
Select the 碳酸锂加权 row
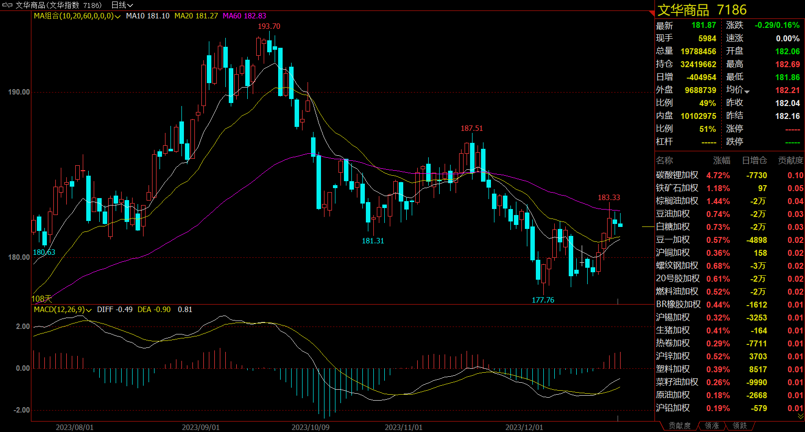(x=729, y=175)
